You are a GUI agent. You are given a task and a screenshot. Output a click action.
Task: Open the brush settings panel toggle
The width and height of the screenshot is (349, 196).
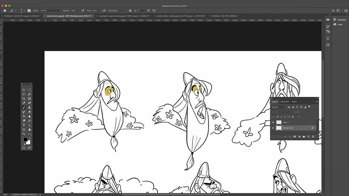tap(29, 11)
